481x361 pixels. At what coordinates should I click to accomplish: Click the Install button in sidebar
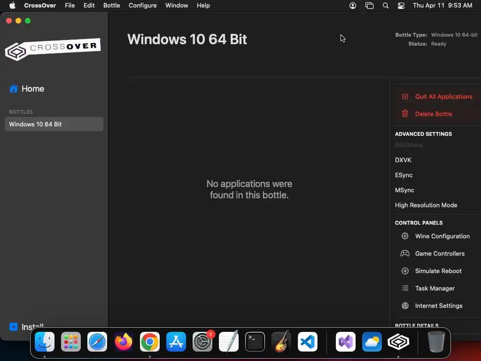pyautogui.click(x=26, y=327)
